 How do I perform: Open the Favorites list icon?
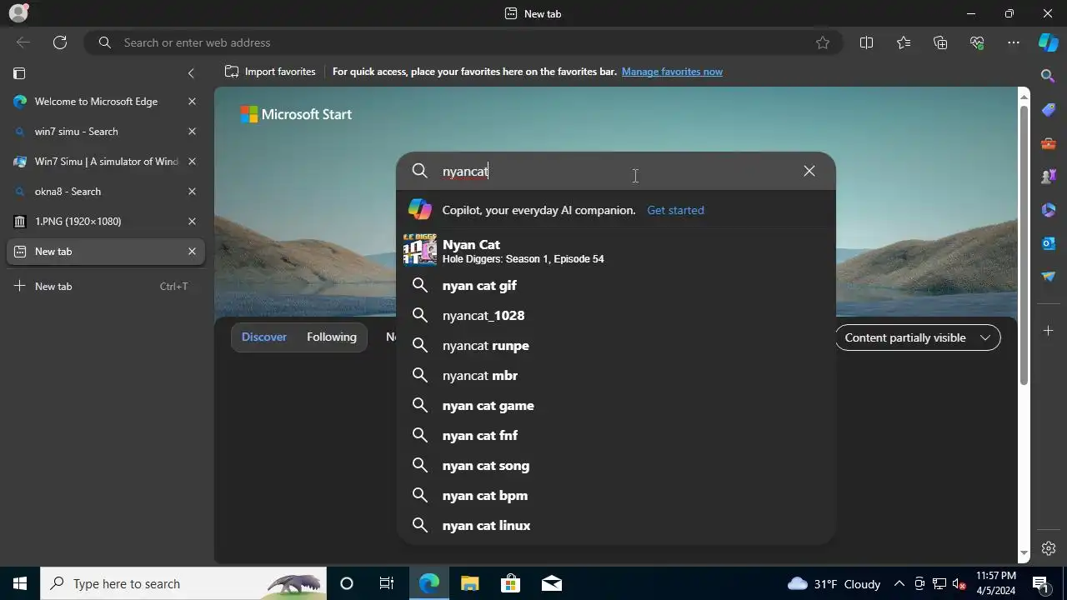[904, 42]
